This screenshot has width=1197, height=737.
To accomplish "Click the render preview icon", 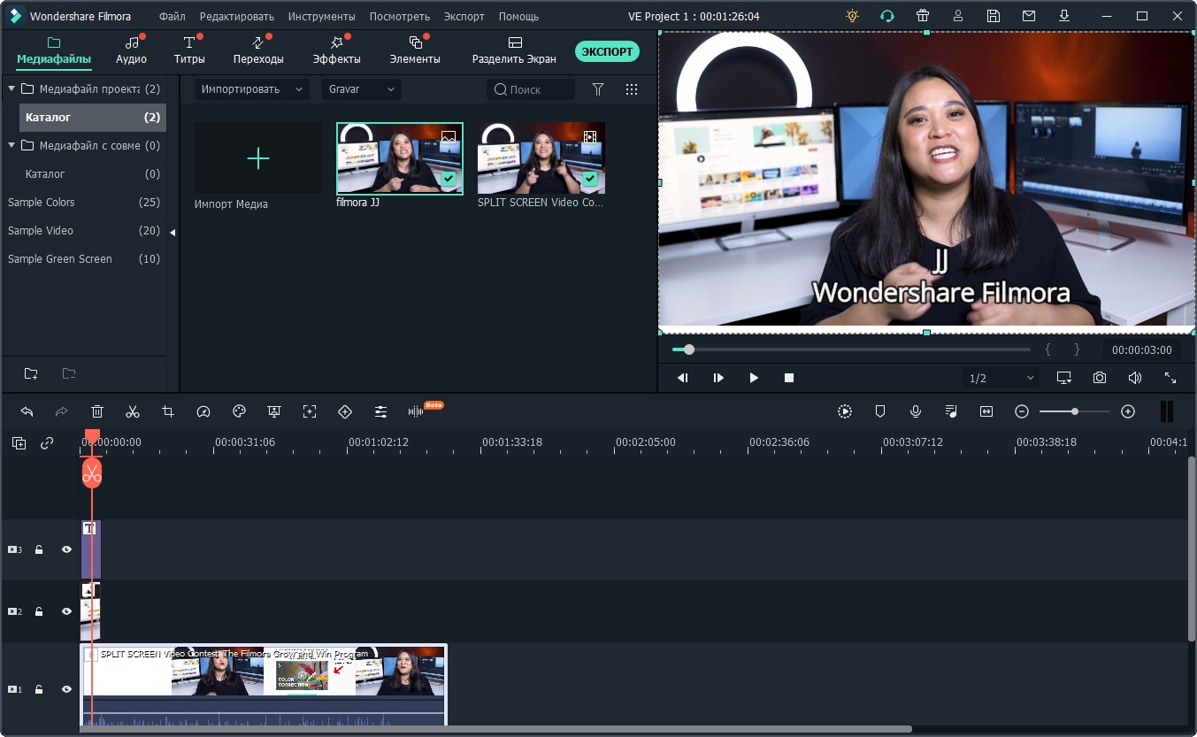I will tap(845, 411).
